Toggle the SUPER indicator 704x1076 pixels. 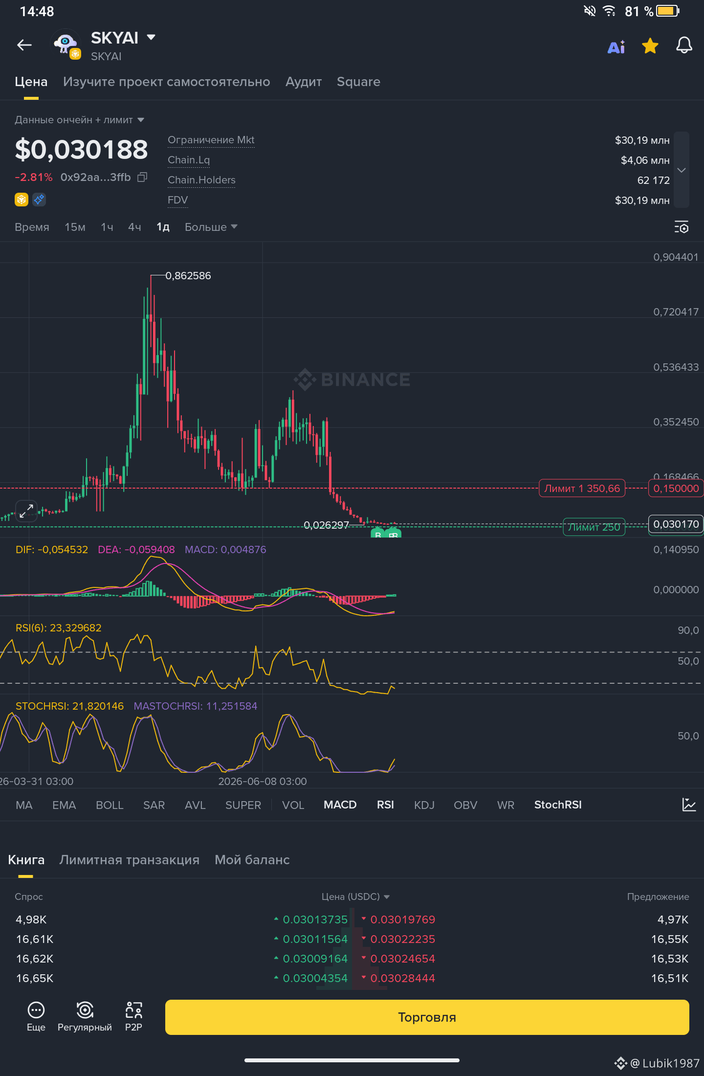click(243, 805)
